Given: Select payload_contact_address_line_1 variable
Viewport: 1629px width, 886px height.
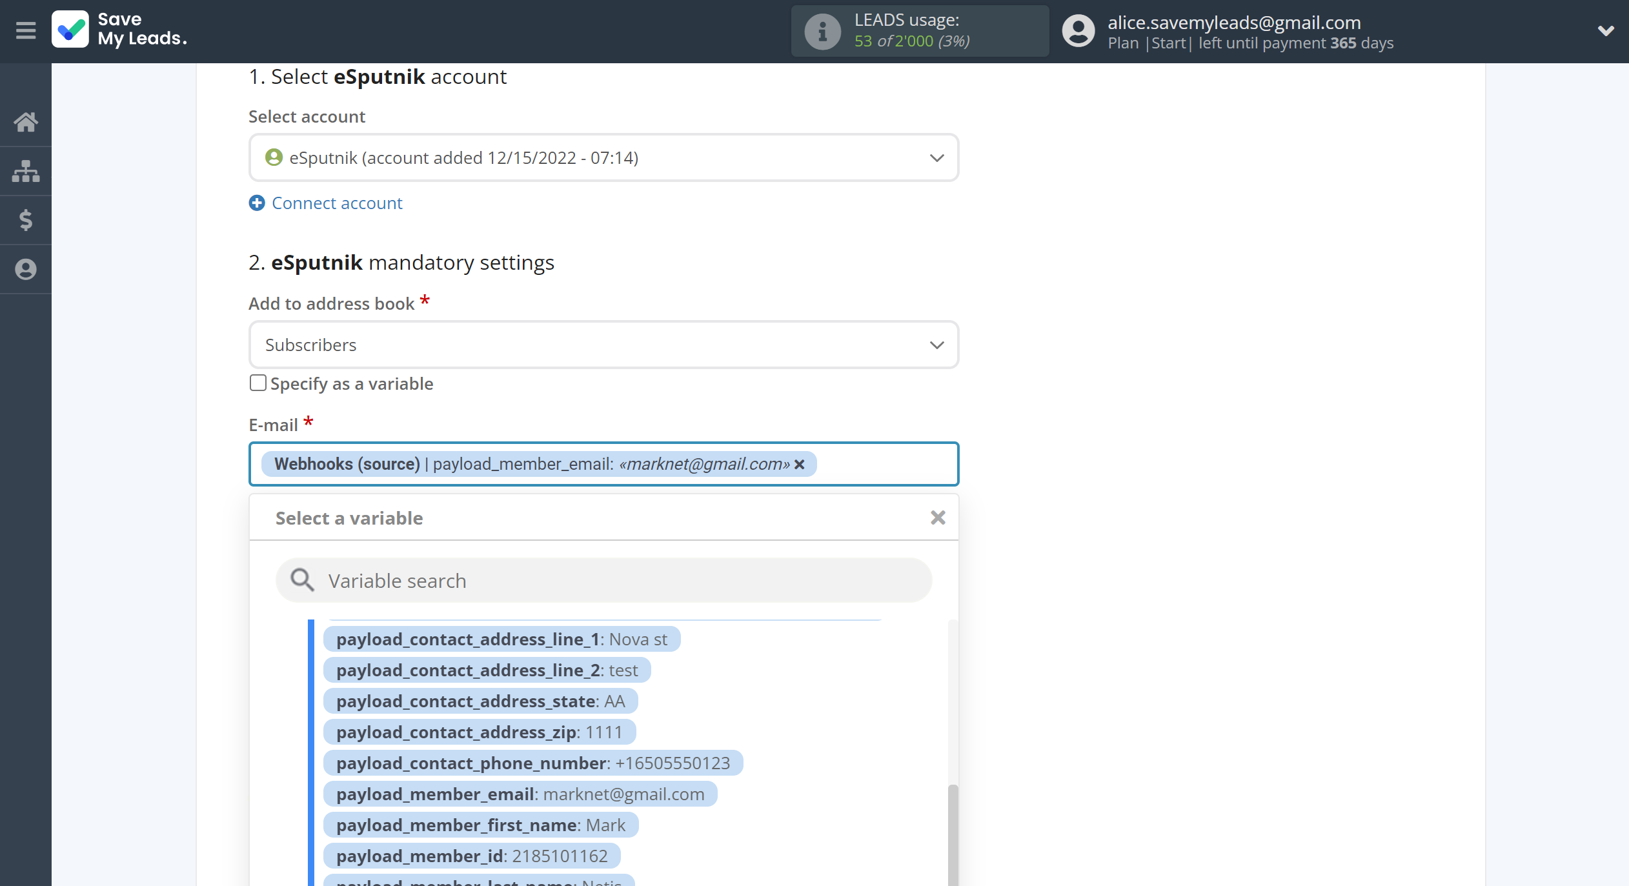Looking at the screenshot, I should (501, 639).
